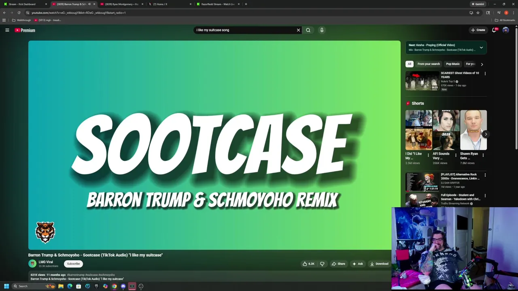518x291 pixels.
Task: Mute the audio on the Barron Trump tab
Action: pyautogui.click(x=89, y=4)
